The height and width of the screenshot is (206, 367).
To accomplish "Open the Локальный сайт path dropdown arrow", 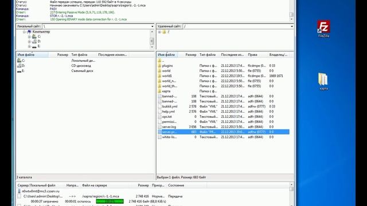I will [153, 26].
